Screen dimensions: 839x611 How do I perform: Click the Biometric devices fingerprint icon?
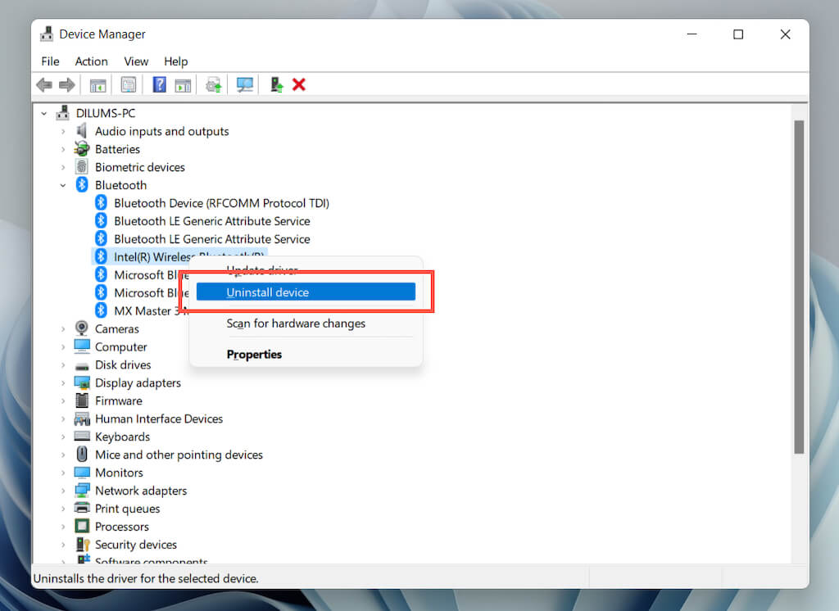pyautogui.click(x=82, y=167)
